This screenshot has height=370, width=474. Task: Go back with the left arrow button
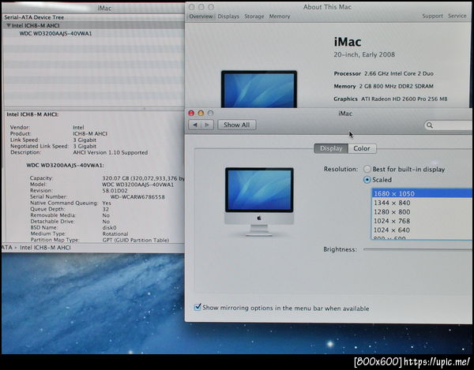point(195,125)
